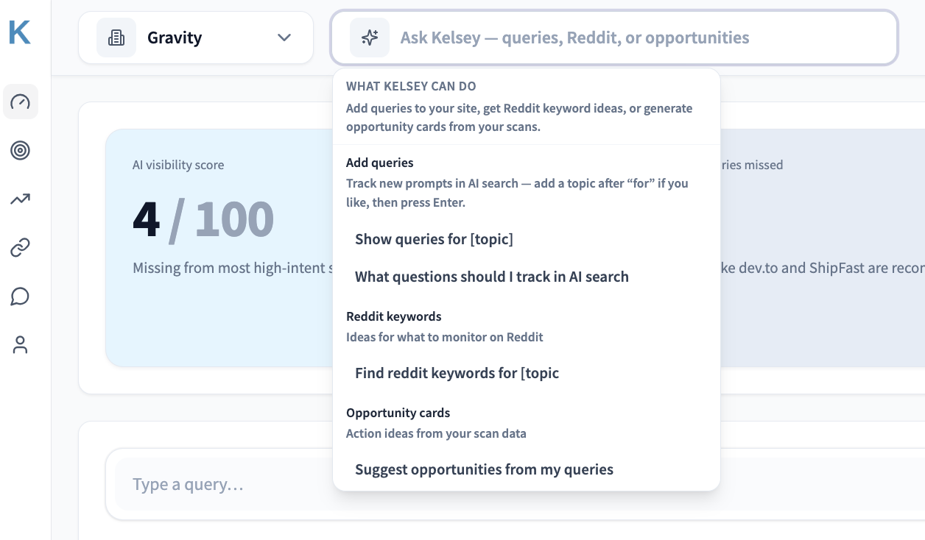Viewport: 925px width, 540px height.
Task: Click the K logo at the top left
Action: 20,32
